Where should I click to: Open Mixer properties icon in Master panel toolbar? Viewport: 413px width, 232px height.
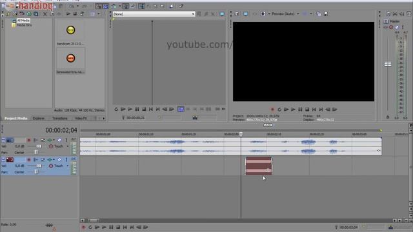388,14
